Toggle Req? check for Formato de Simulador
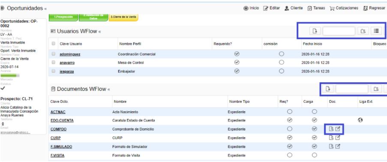 click(x=290, y=146)
